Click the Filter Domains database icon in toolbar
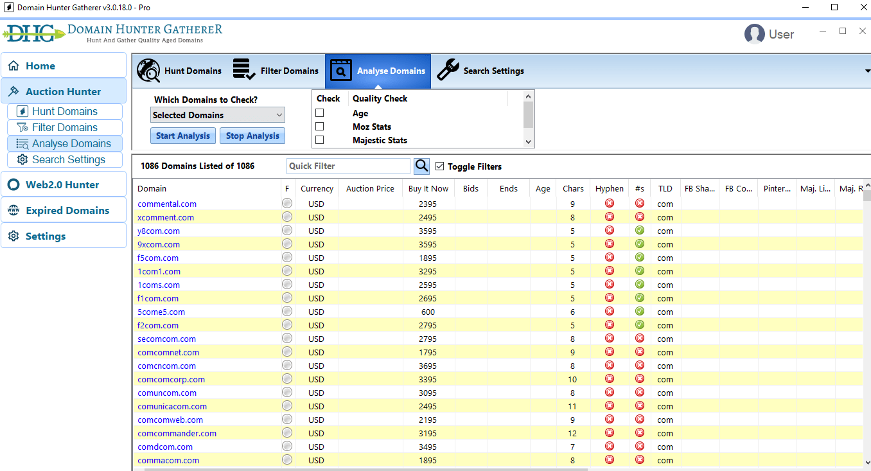871x471 pixels. click(243, 70)
